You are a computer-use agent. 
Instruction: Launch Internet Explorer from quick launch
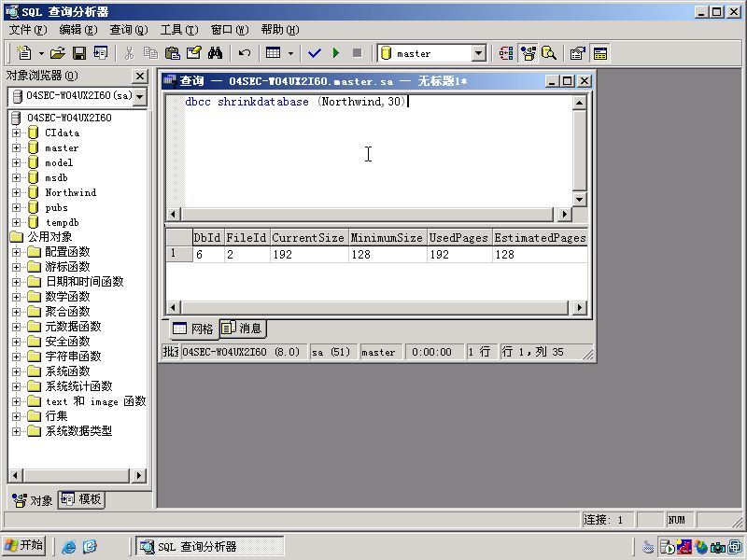tap(68, 547)
